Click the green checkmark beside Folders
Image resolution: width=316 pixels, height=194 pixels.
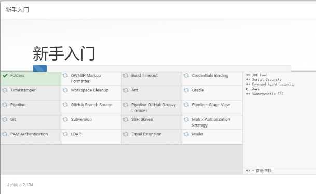[x=5, y=76]
